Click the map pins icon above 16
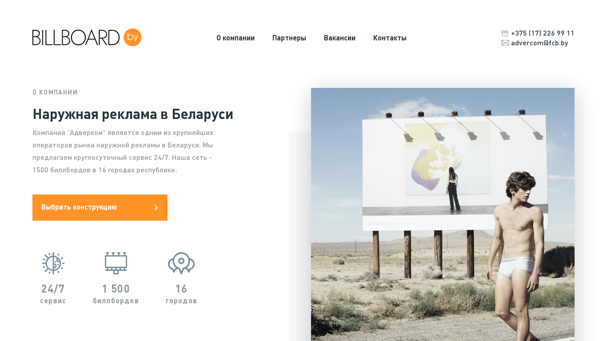607x341 pixels. click(x=181, y=263)
